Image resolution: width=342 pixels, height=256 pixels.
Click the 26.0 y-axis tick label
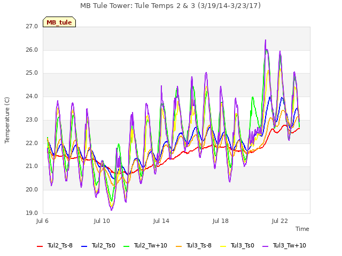coord(32,50)
